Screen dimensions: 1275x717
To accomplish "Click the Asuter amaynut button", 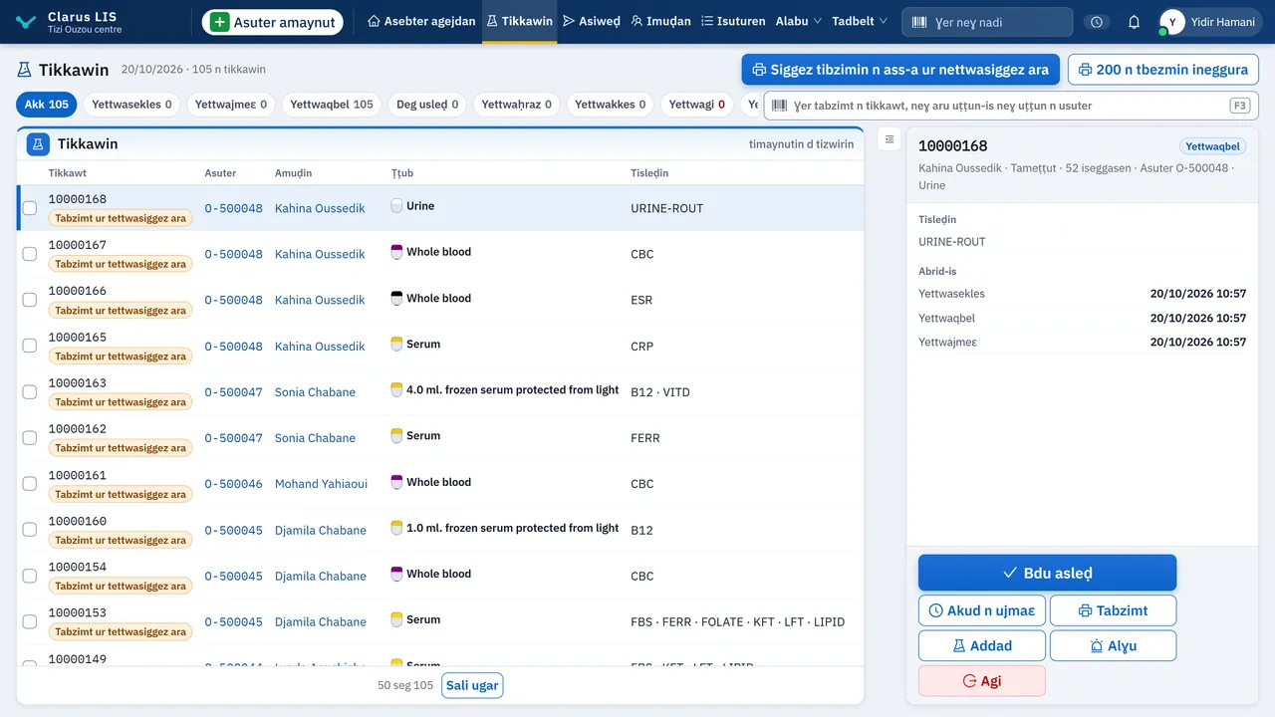I will [273, 22].
